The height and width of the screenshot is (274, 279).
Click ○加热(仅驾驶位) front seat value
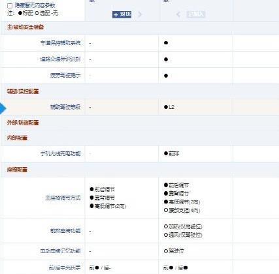[x=183, y=226]
